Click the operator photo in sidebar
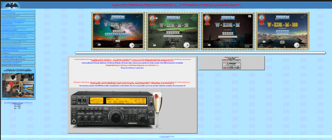This screenshot has width=332, height=140. tap(18, 85)
